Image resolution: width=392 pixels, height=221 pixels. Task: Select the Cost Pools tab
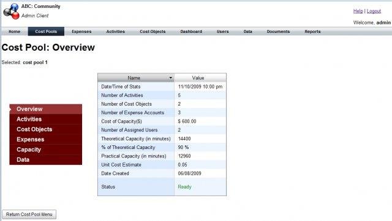[x=46, y=31]
